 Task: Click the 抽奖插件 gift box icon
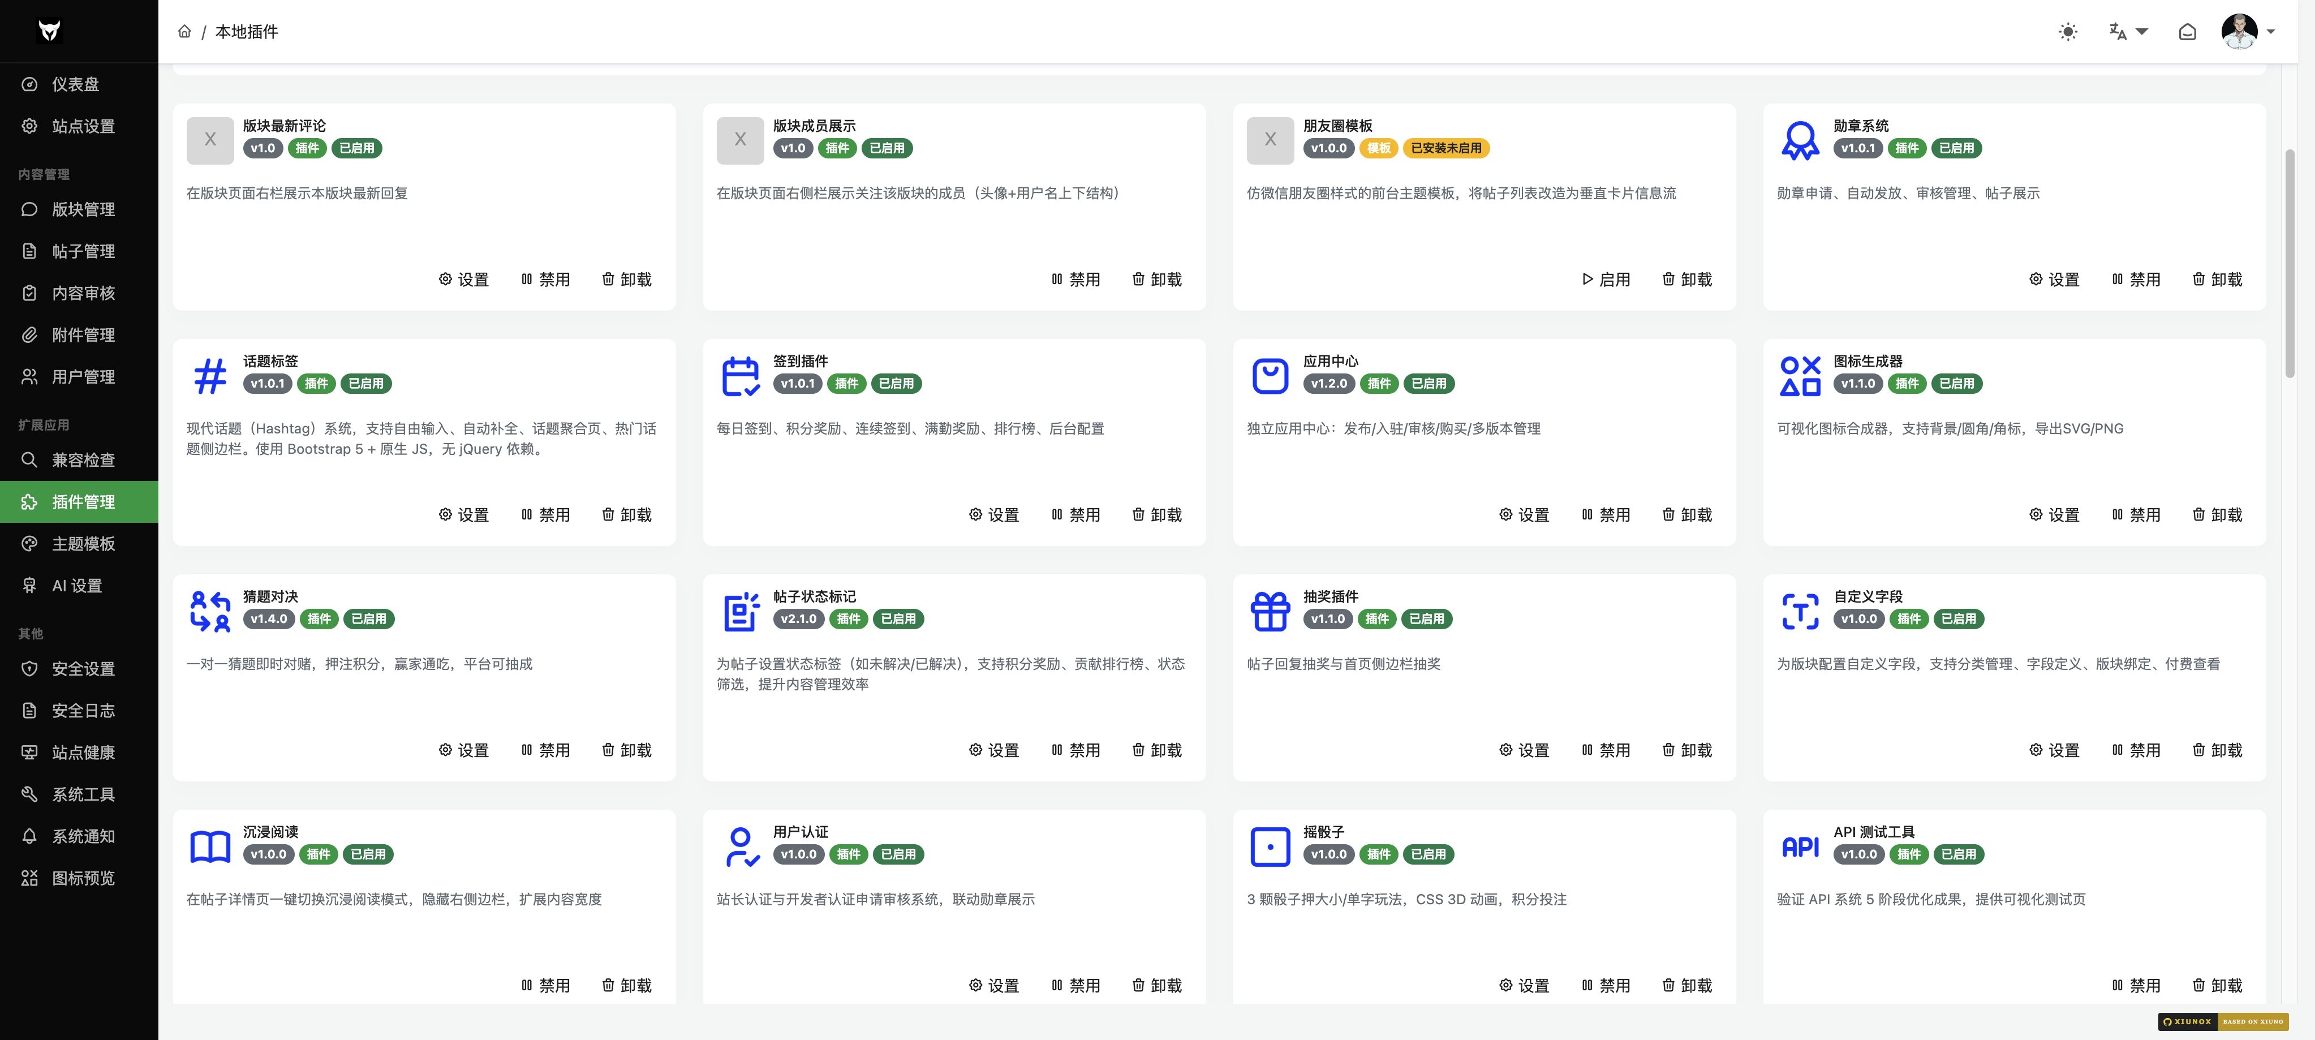pyautogui.click(x=1270, y=611)
